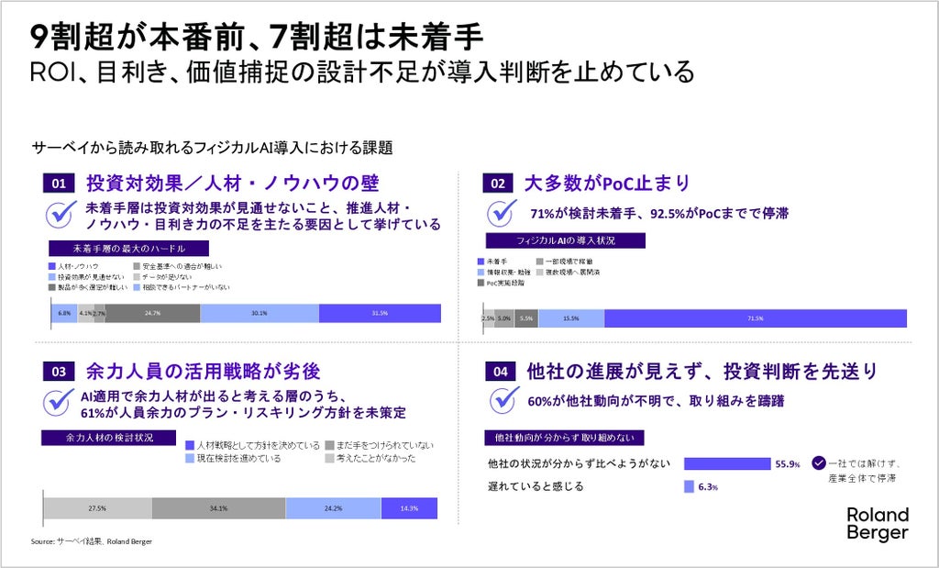
Task: Click the checkmark icon beside 60%が他社動向が不明
Action: pyautogui.click(x=504, y=400)
